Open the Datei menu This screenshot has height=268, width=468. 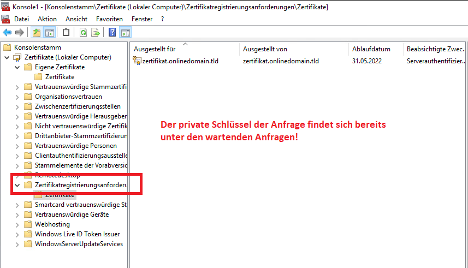coord(22,19)
